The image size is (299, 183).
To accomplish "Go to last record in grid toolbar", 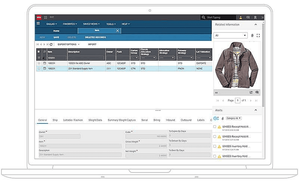I will pyautogui.click(x=47, y=44).
